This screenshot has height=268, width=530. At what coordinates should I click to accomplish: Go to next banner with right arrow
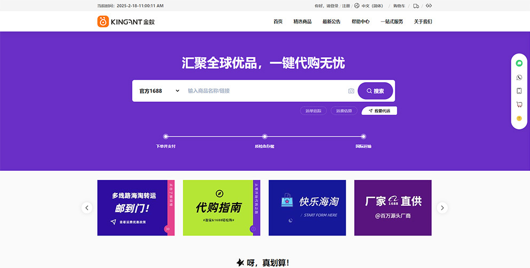(442, 208)
